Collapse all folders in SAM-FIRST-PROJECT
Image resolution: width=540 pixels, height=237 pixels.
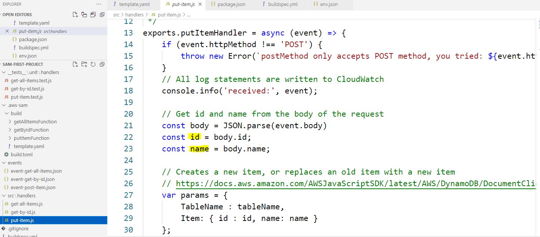click(102, 64)
